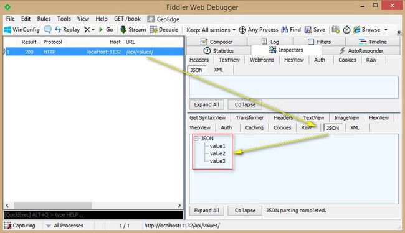Open request WebForms inspector tab
The image size is (405, 233).
point(262,60)
